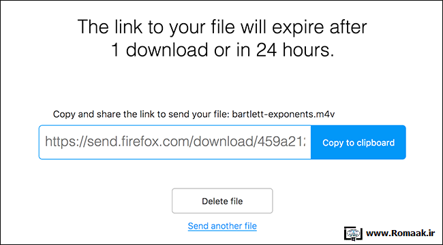Select the blue Copy to clipboard button

click(x=358, y=142)
